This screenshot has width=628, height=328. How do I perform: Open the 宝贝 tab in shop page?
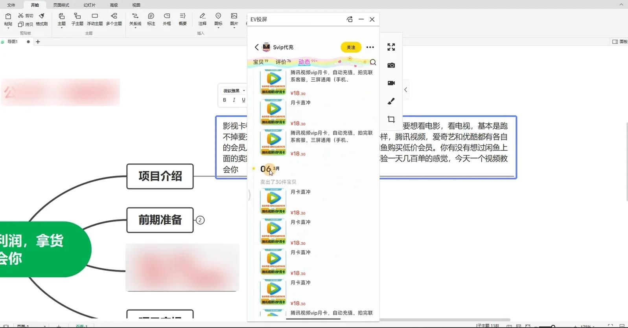point(260,62)
